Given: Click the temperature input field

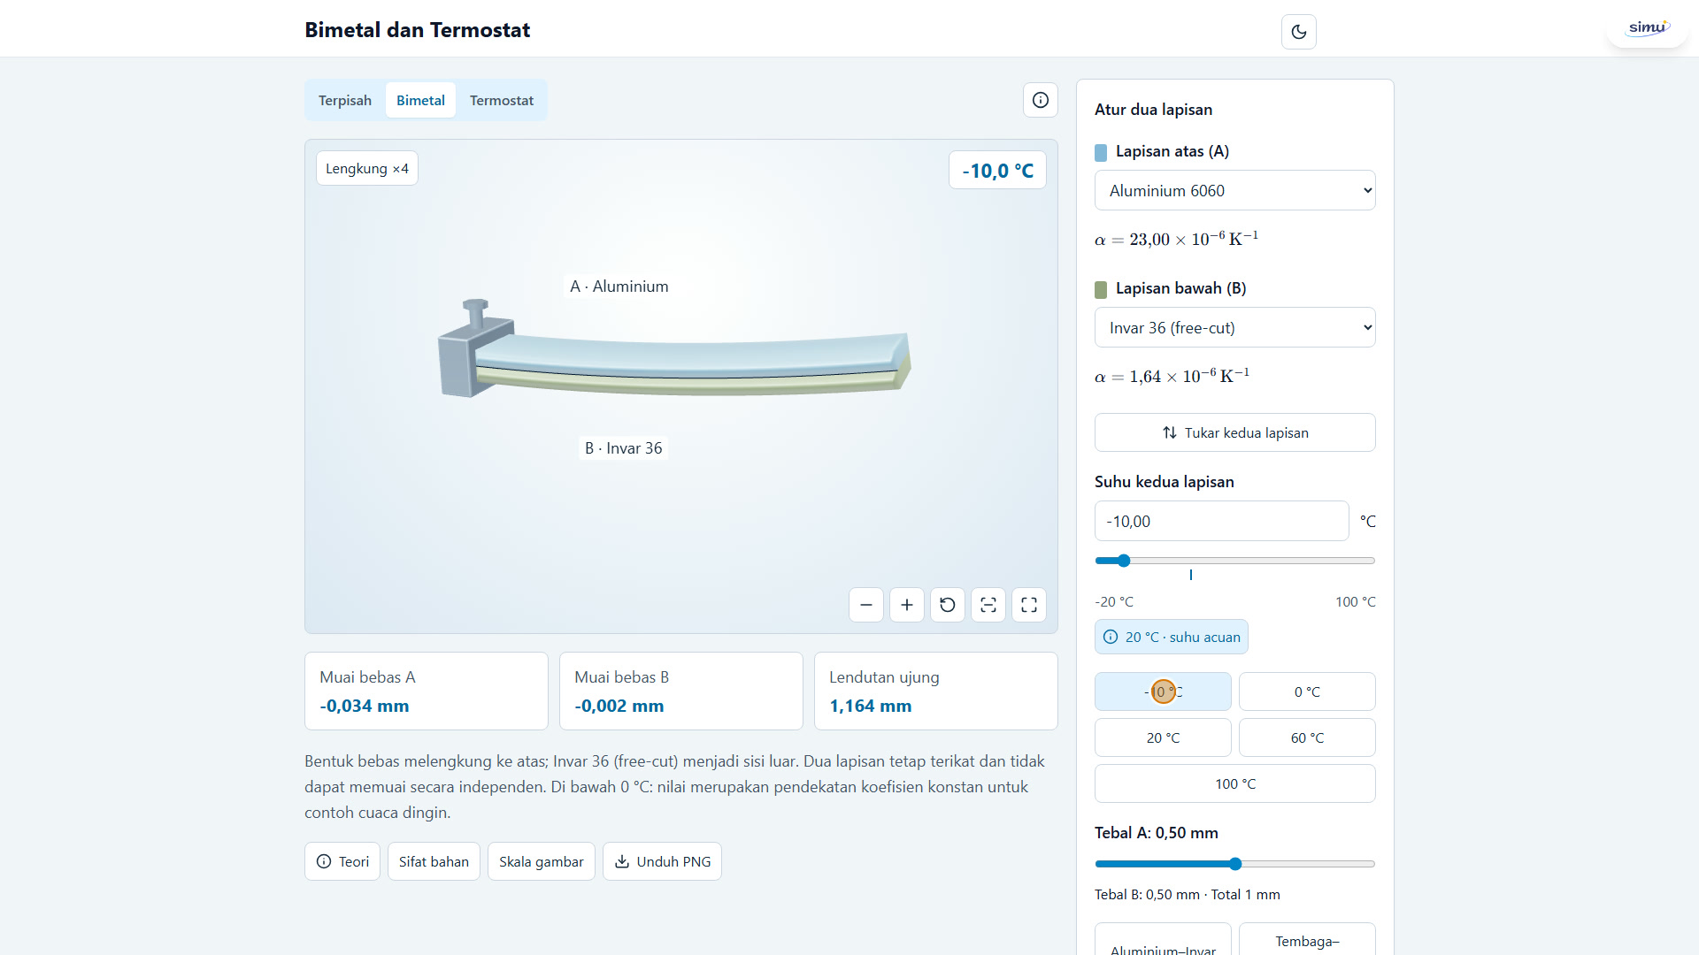Looking at the screenshot, I should [x=1221, y=521].
